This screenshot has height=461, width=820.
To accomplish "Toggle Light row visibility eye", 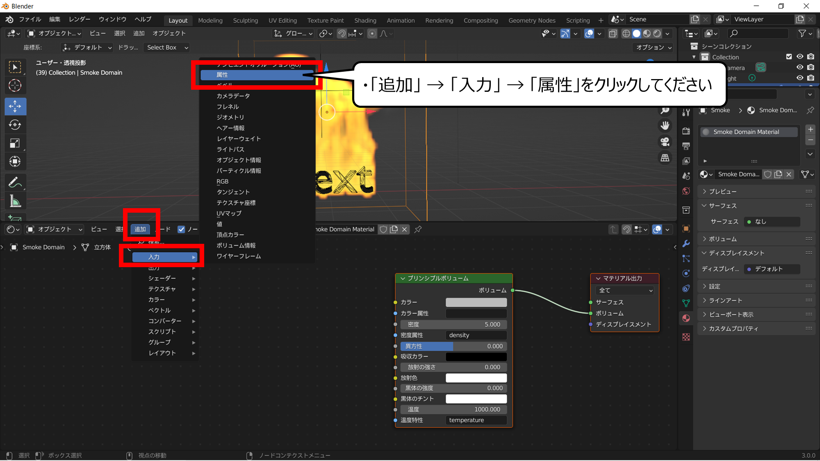I will [800, 78].
